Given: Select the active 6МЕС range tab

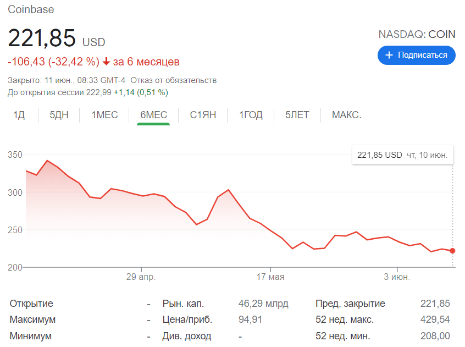Looking at the screenshot, I should click(x=152, y=115).
